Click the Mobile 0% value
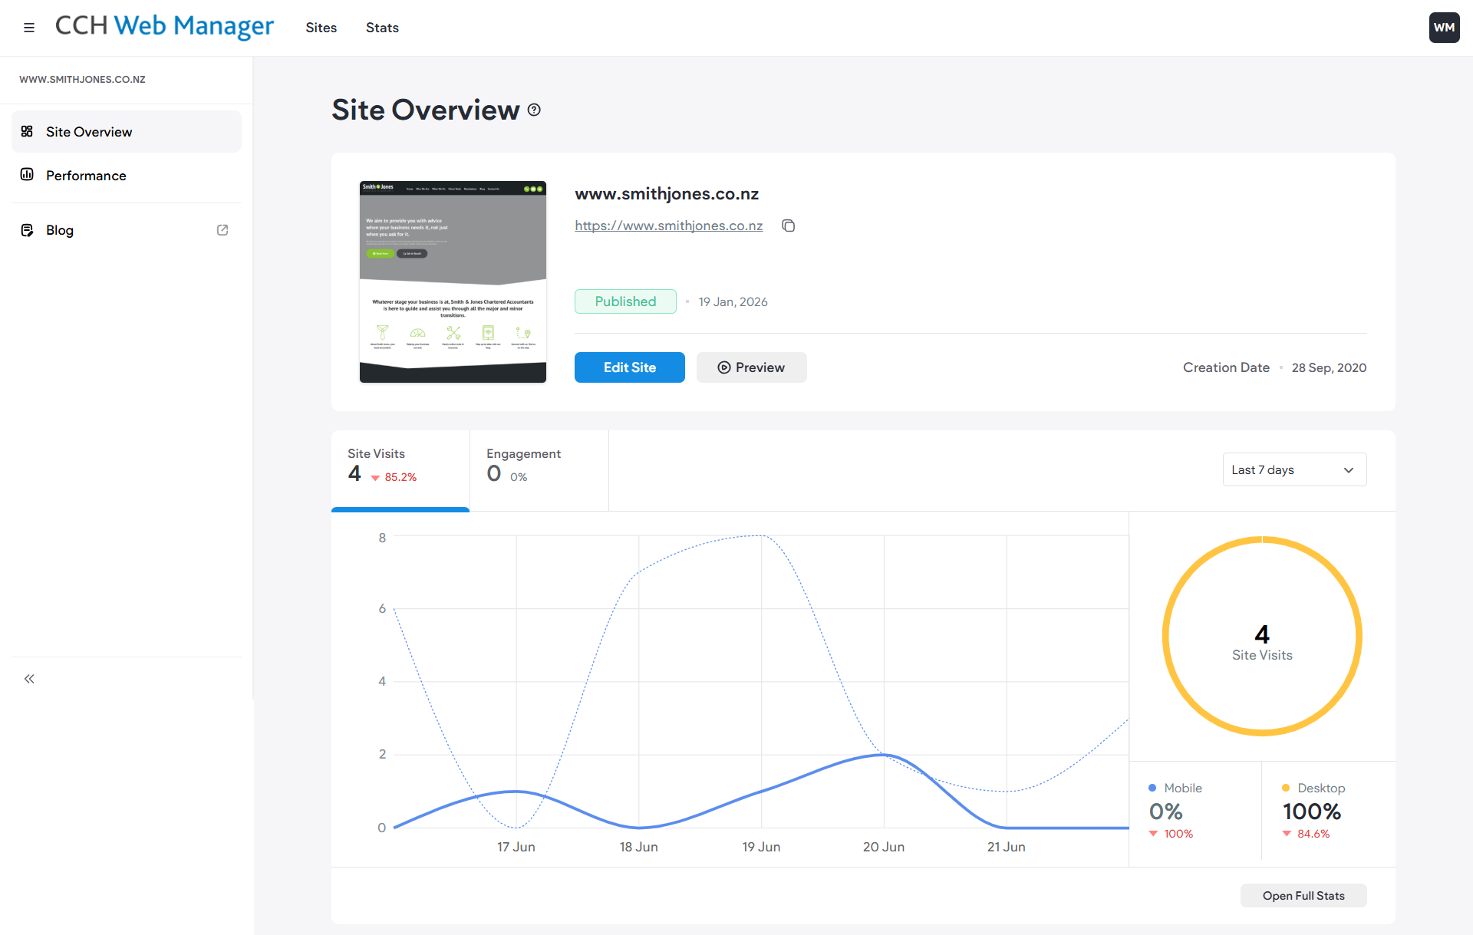The width and height of the screenshot is (1473, 935). (1165, 811)
